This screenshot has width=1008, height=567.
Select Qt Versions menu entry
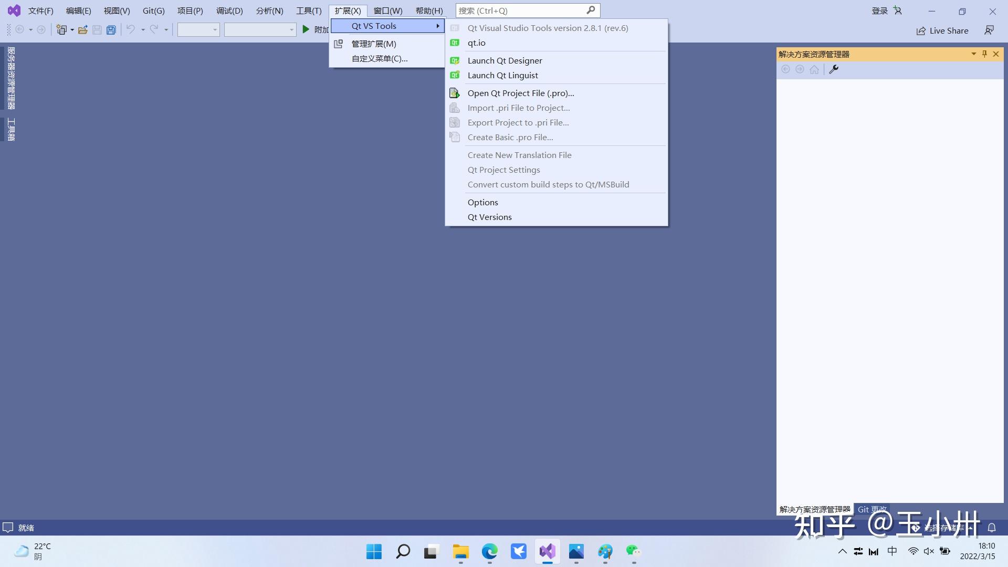[x=556, y=217]
